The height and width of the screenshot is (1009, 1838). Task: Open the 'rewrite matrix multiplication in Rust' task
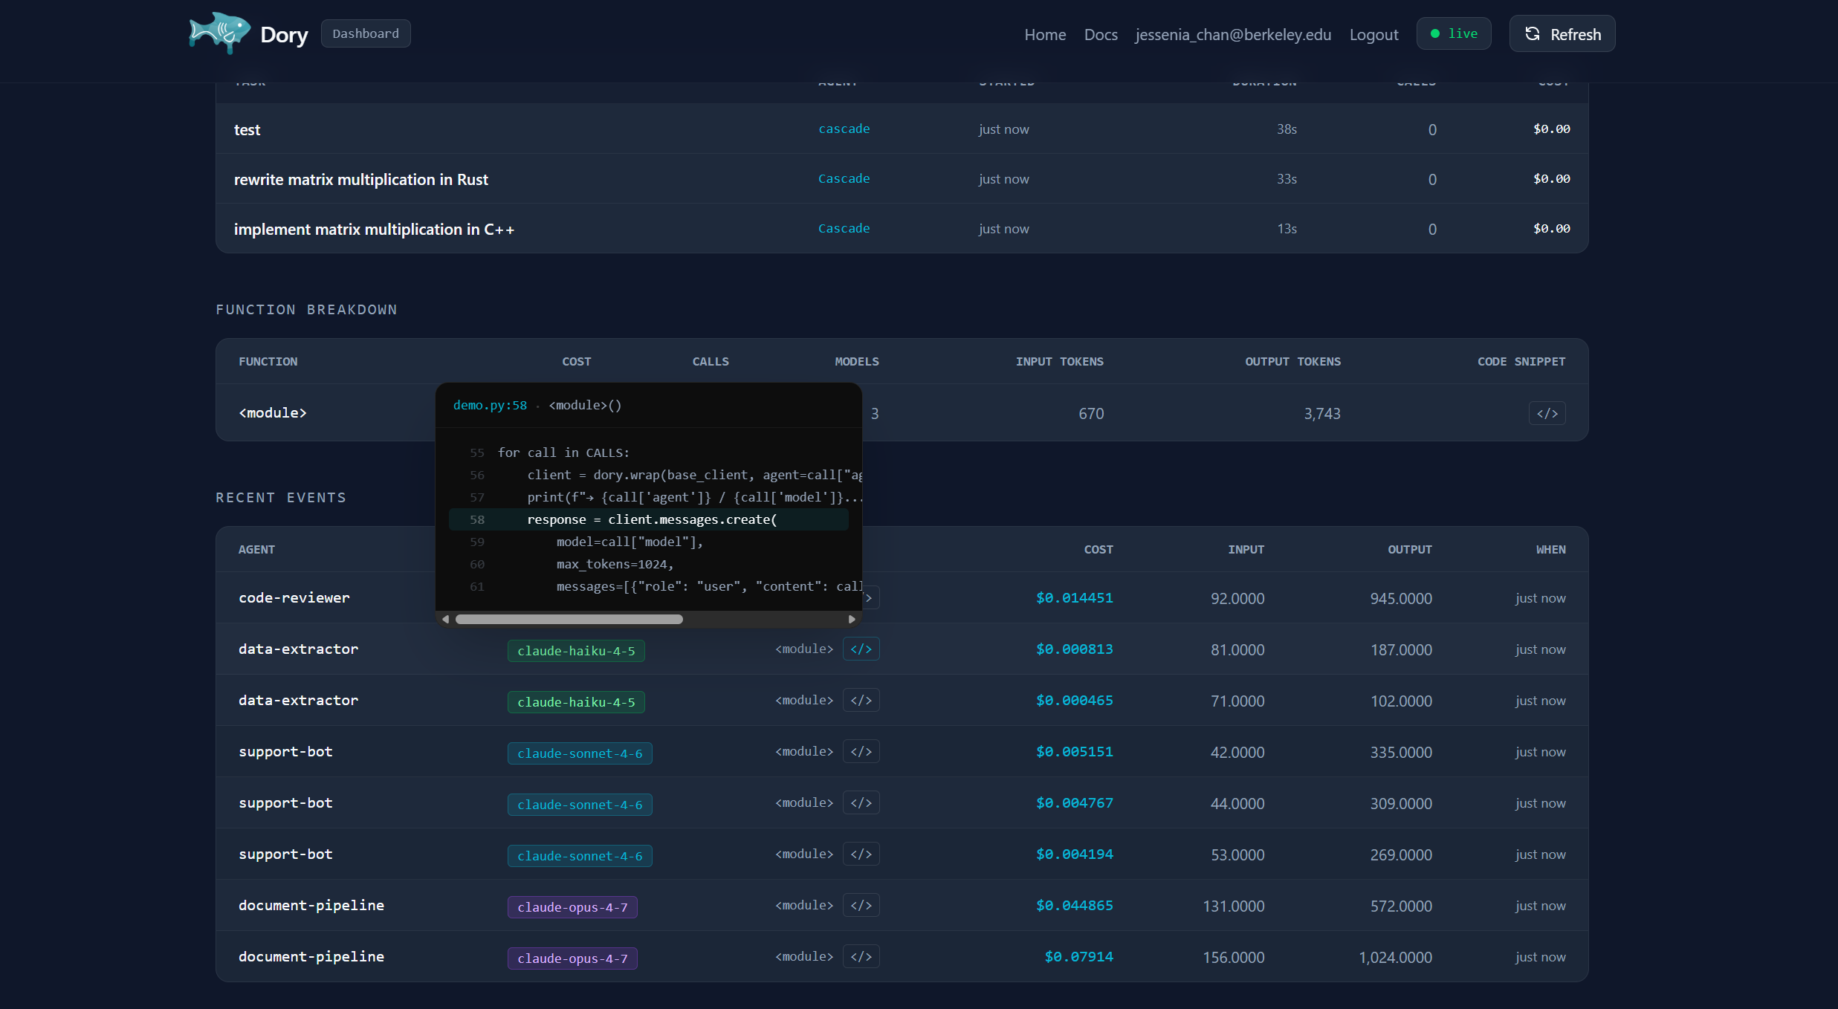coord(360,180)
